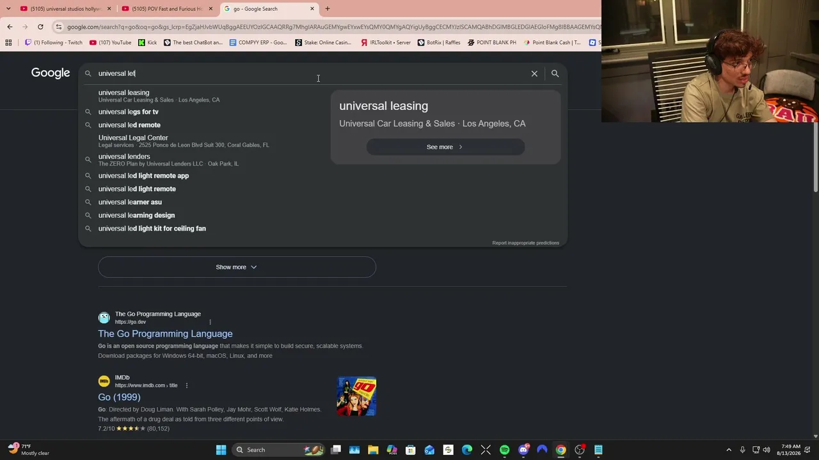Expand results with 'Show more' button
The image size is (819, 460).
237,267
